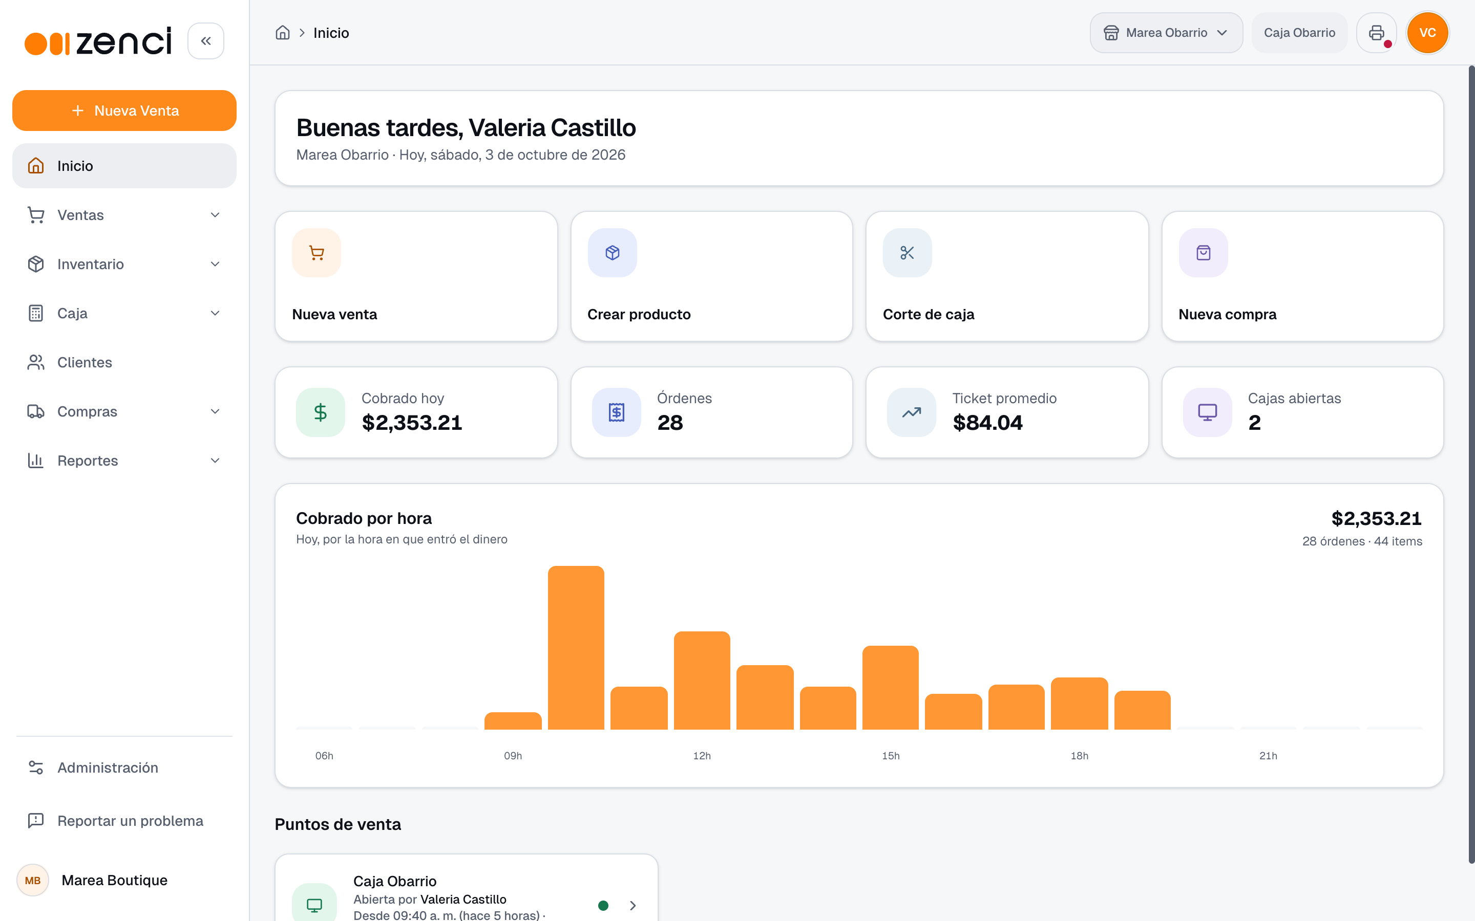Click the scissors icon on Corte de caja
This screenshot has width=1475, height=921.
(907, 253)
